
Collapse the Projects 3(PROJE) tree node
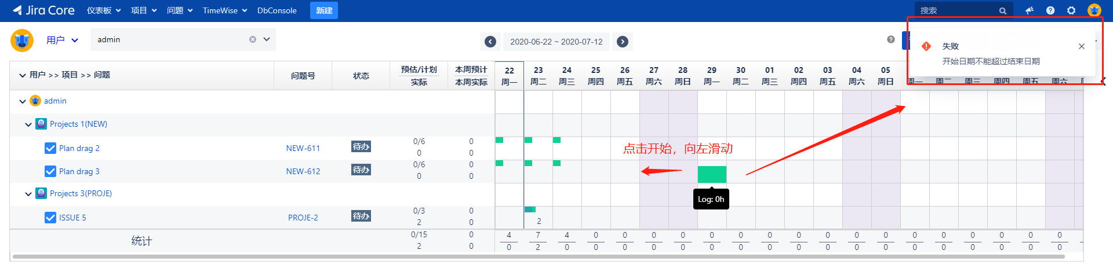28,194
